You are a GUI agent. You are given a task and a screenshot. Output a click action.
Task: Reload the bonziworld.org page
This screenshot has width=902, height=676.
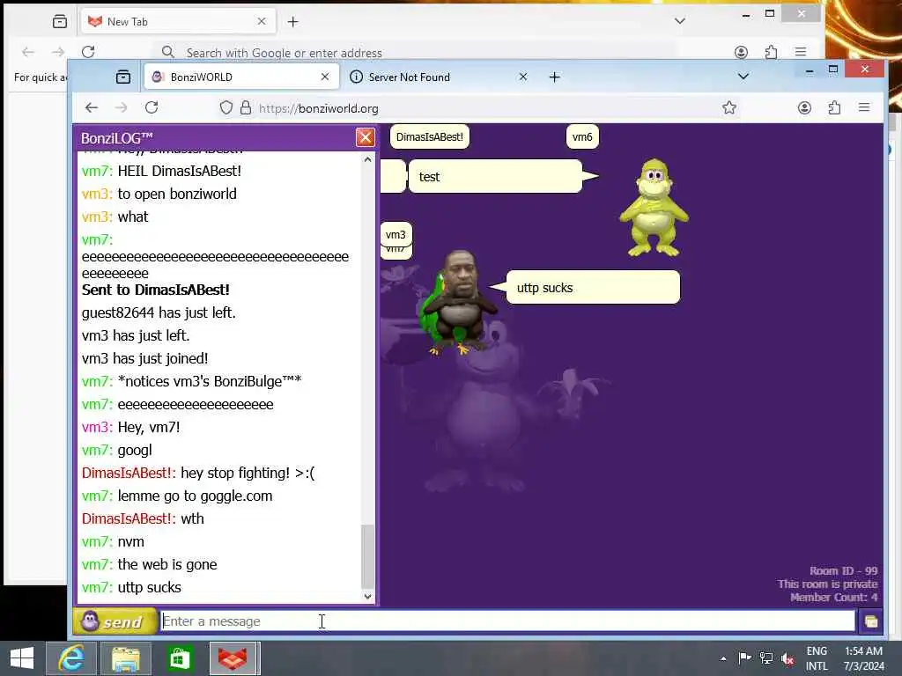coord(152,107)
